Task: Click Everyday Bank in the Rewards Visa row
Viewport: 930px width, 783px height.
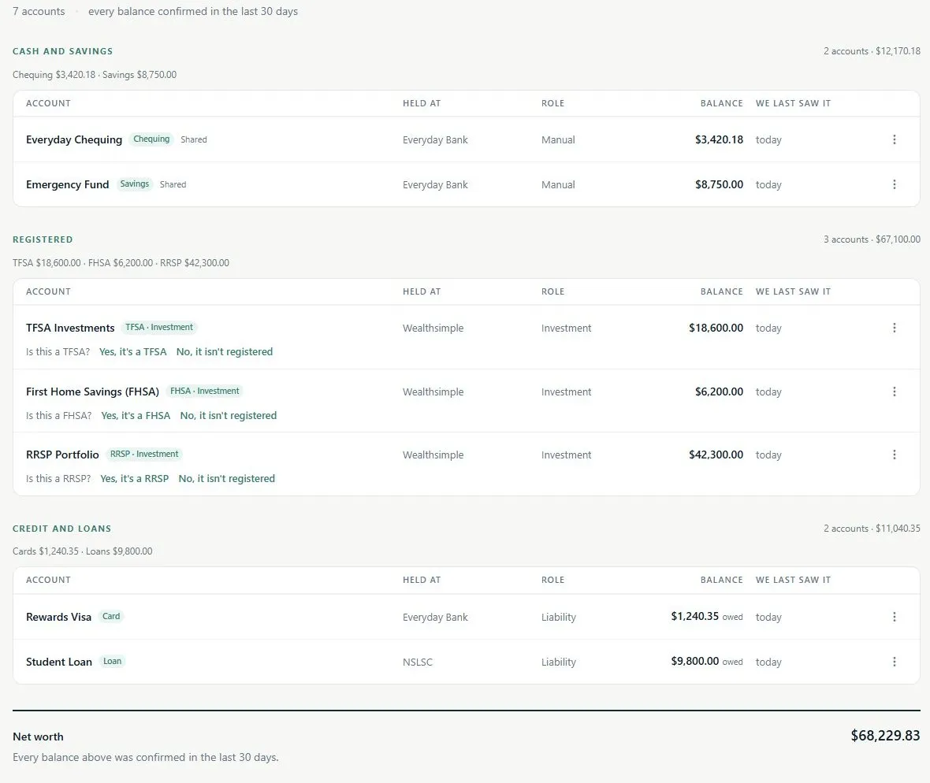Action: 435,617
